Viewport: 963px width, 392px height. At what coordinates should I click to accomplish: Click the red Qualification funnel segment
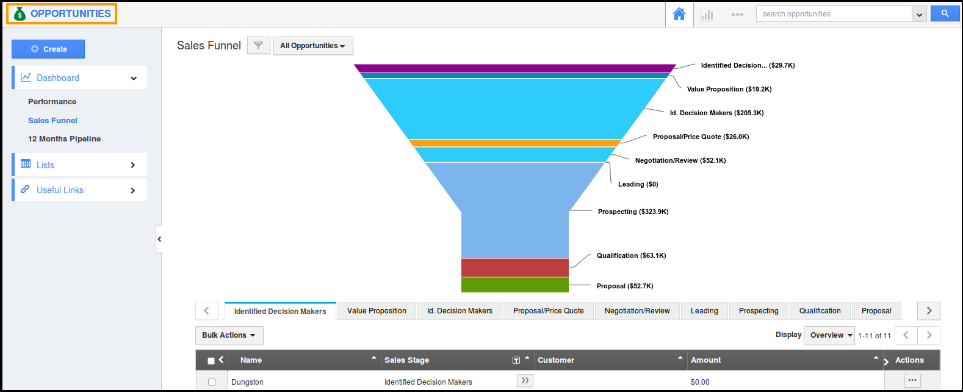514,268
